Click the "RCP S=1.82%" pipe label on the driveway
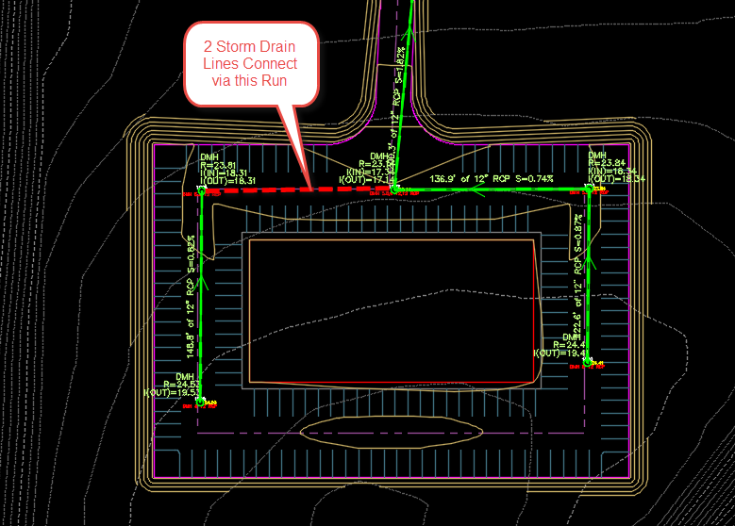The height and width of the screenshot is (526, 735). (x=397, y=75)
